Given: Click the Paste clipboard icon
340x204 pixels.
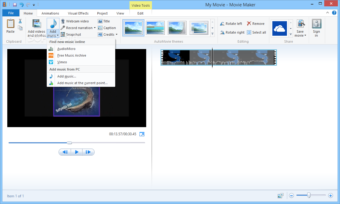Looking at the screenshot, I should coord(10,24).
